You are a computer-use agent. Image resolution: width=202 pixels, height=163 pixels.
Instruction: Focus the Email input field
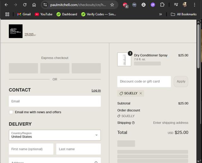[55, 101]
